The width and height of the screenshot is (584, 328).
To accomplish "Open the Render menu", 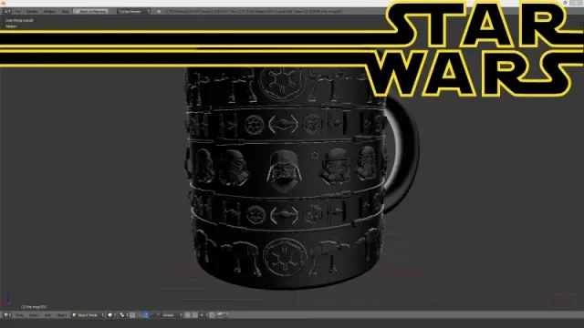I will pyautogui.click(x=32, y=12).
